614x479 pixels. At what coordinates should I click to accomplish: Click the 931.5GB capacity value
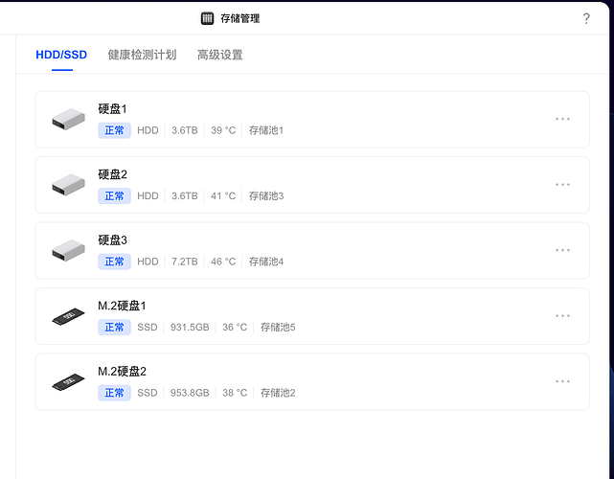[x=190, y=327]
